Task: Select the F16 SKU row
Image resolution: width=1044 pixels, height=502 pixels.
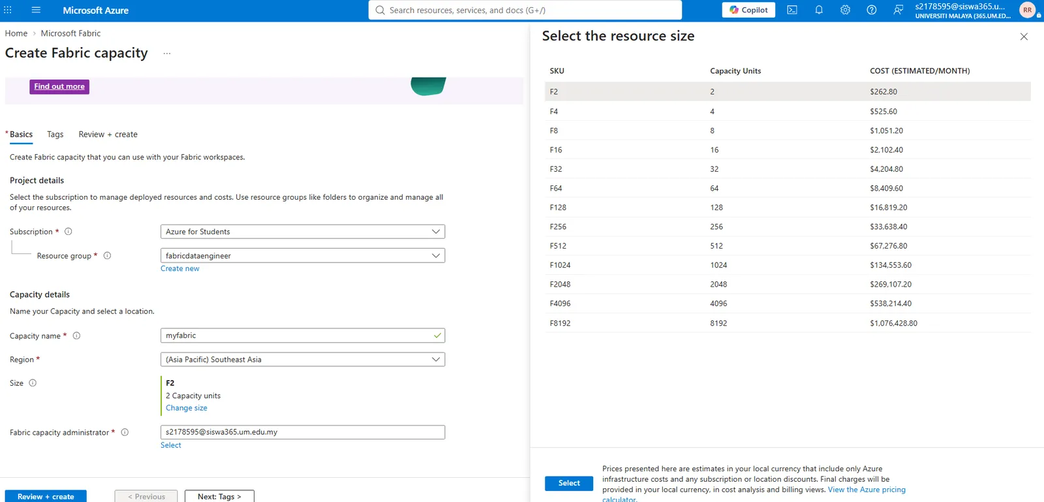Action: pyautogui.click(x=788, y=149)
